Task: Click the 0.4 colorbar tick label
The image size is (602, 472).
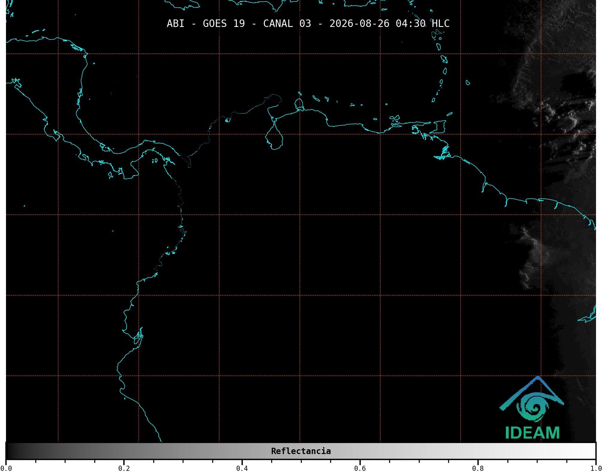Action: (242, 468)
